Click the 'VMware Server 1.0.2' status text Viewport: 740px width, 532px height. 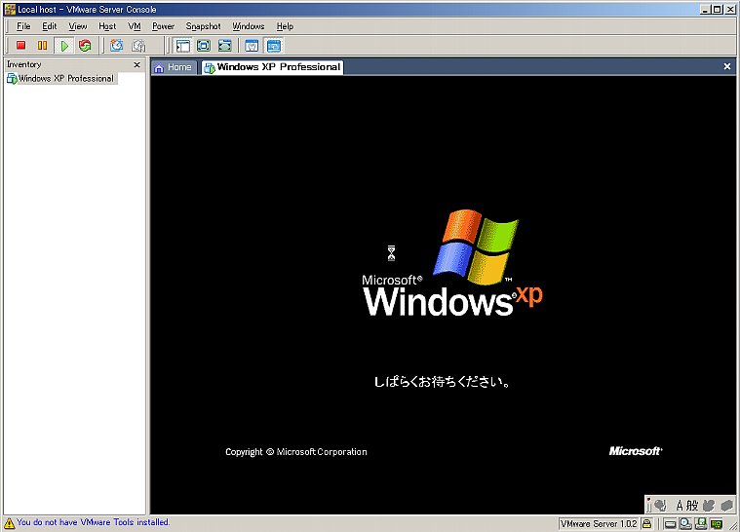600,523
